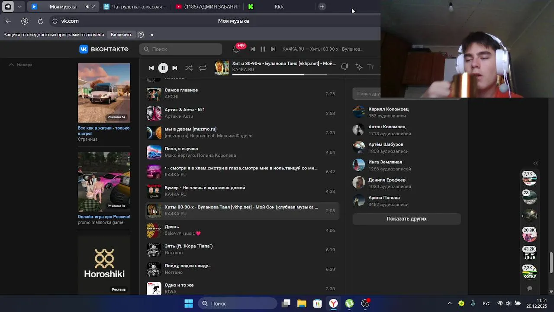Dismiss the malware protection notice
The width and height of the screenshot is (554, 312).
tap(152, 35)
